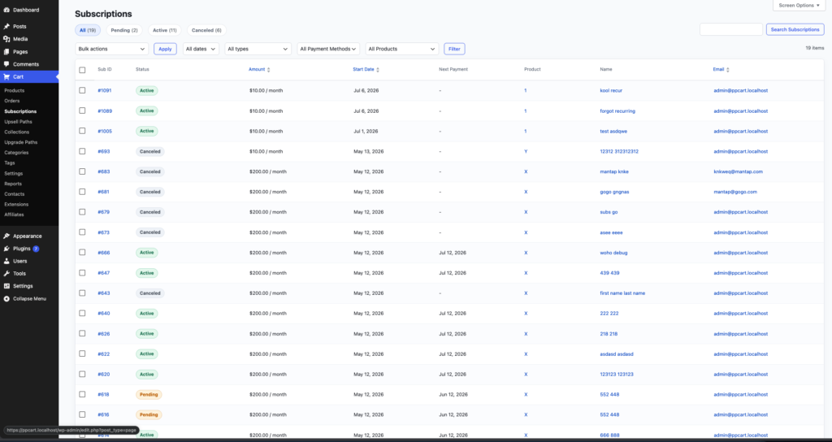The image size is (832, 442).
Task: Click the Filter button
Action: coord(454,49)
